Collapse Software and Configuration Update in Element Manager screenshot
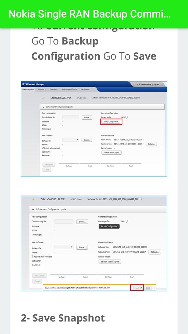Screen dimensions: 188x334 coord(43,107)
